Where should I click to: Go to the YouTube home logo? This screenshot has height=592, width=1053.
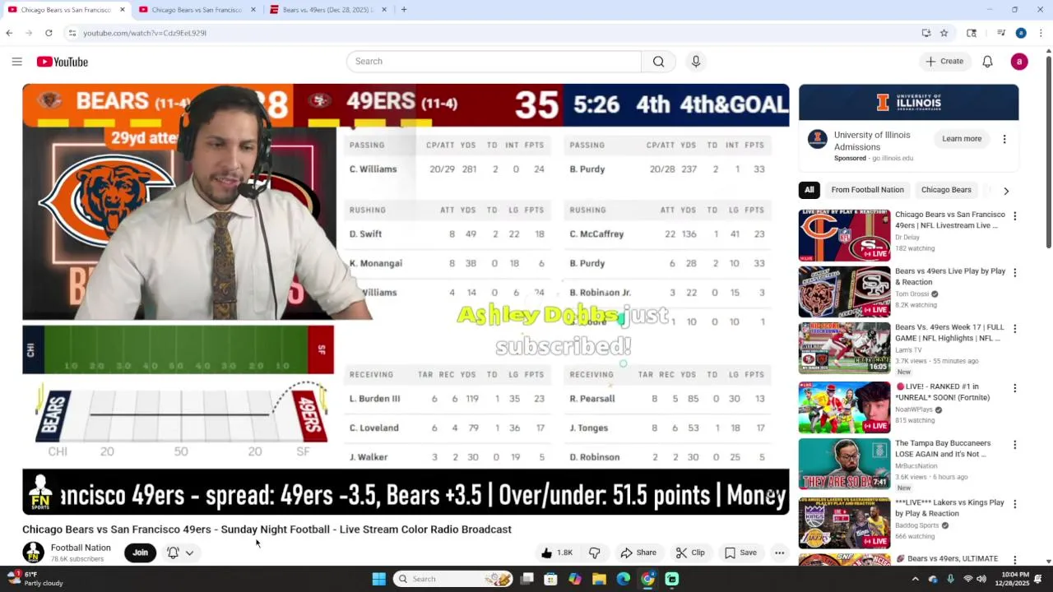62,62
